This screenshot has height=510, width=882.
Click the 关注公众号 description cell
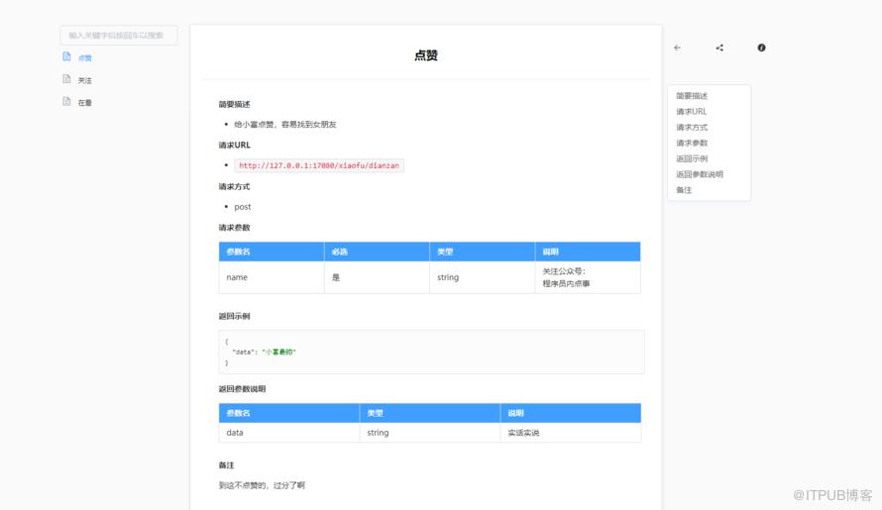pos(588,277)
